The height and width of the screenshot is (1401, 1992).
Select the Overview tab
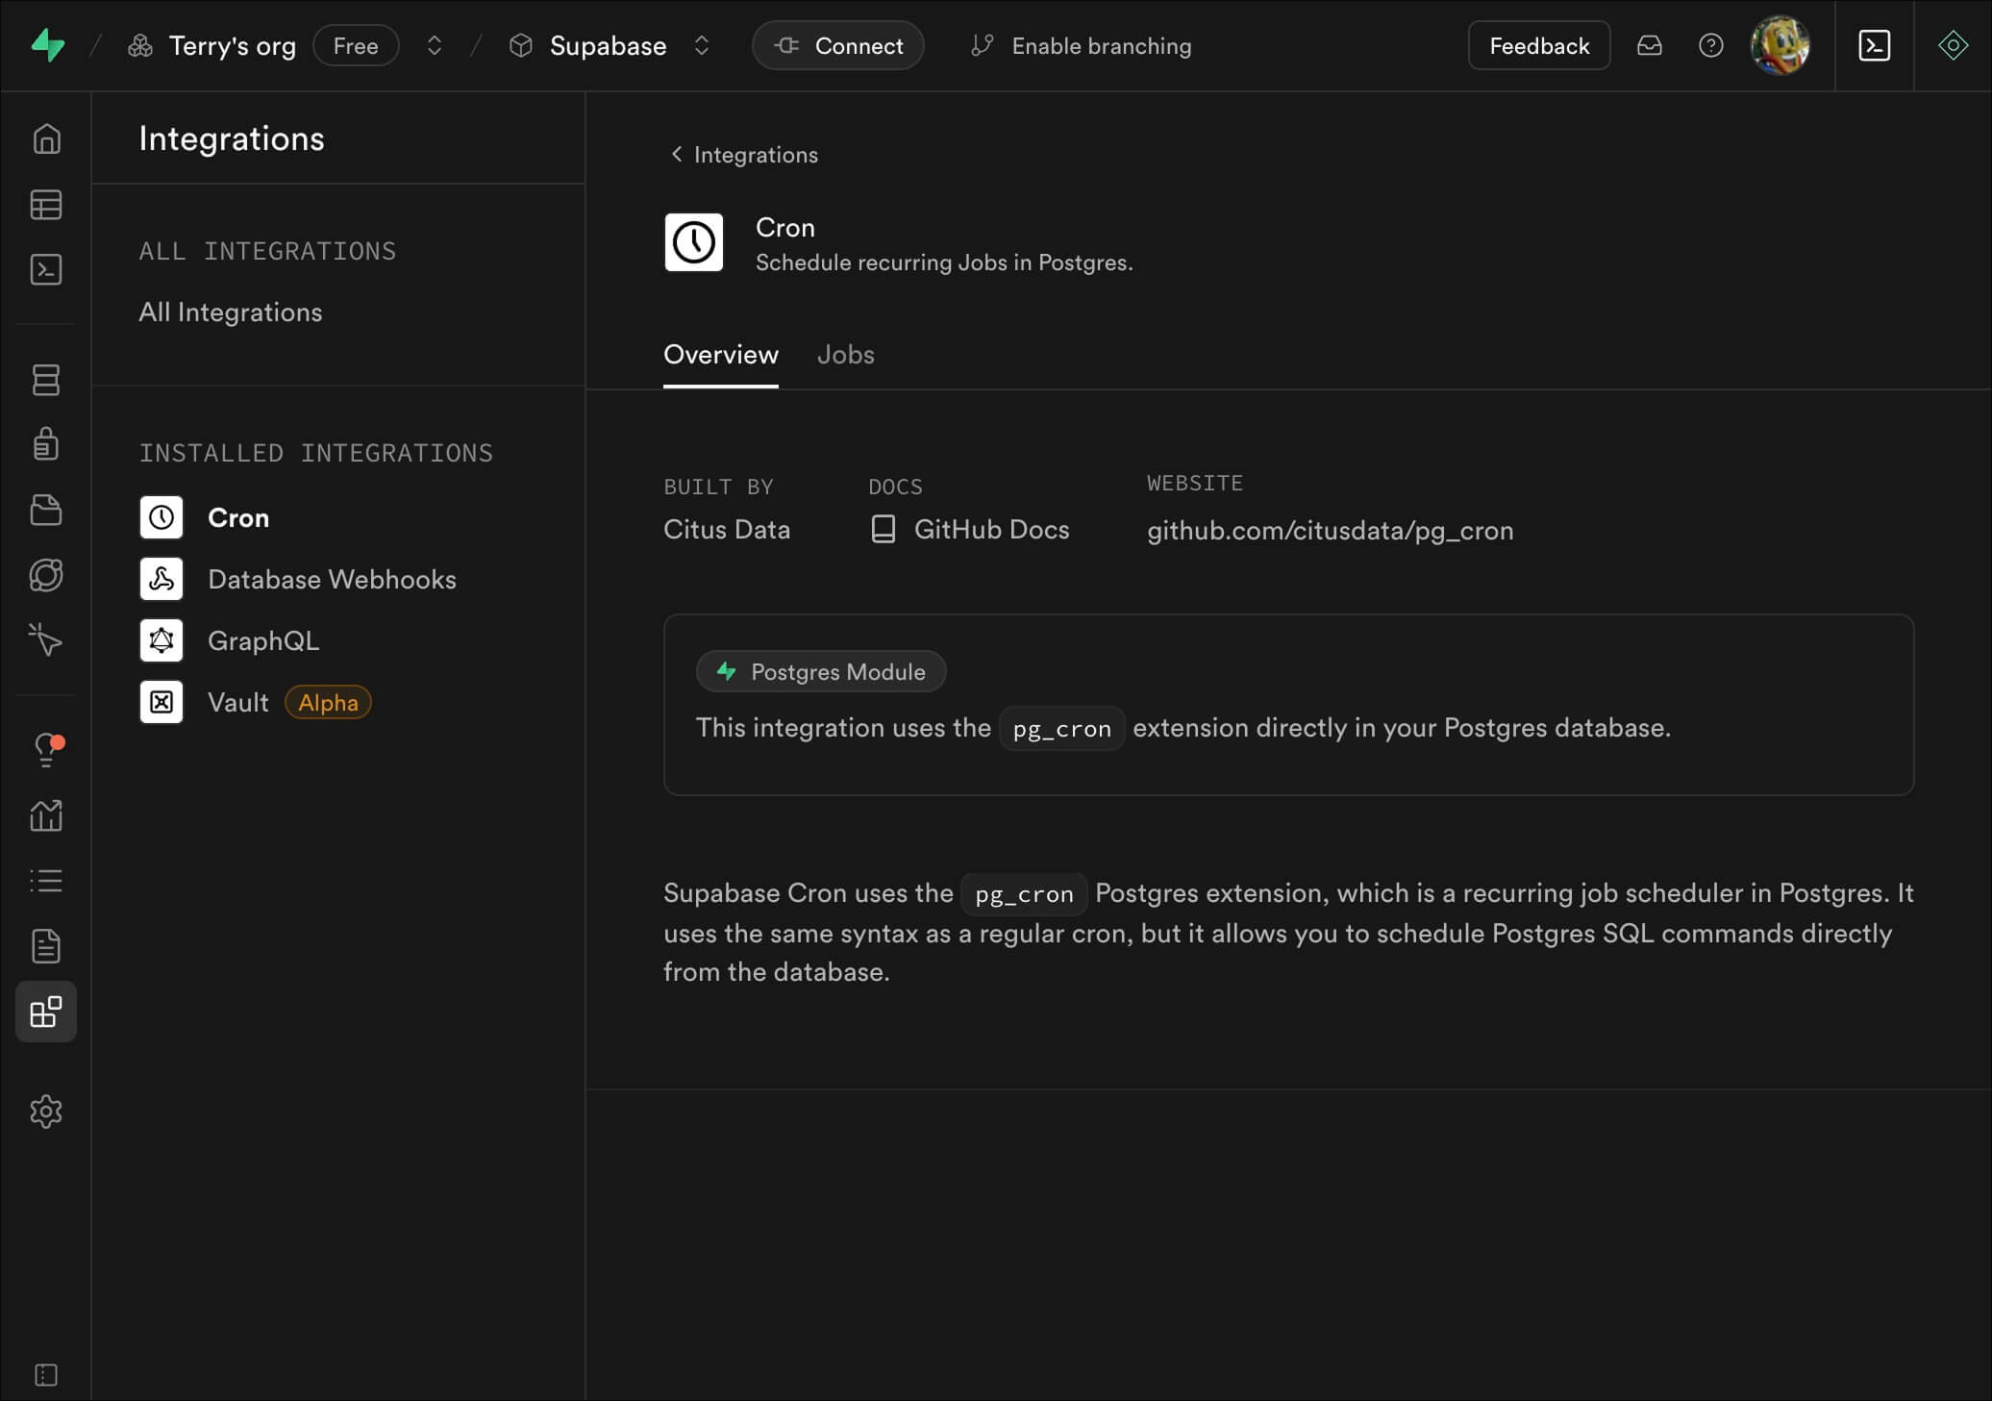click(x=721, y=354)
